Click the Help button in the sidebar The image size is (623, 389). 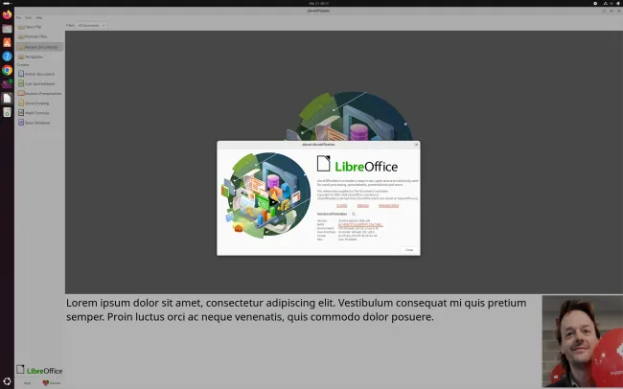pyautogui.click(x=27, y=383)
